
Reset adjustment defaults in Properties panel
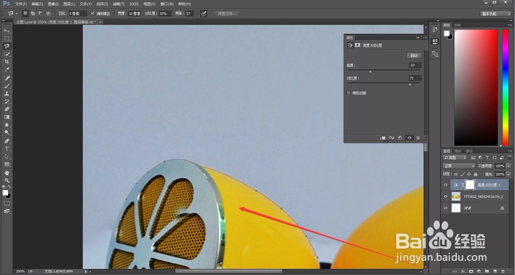click(x=400, y=138)
